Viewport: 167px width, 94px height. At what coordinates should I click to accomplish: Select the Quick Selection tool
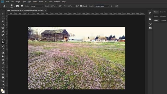(3, 25)
